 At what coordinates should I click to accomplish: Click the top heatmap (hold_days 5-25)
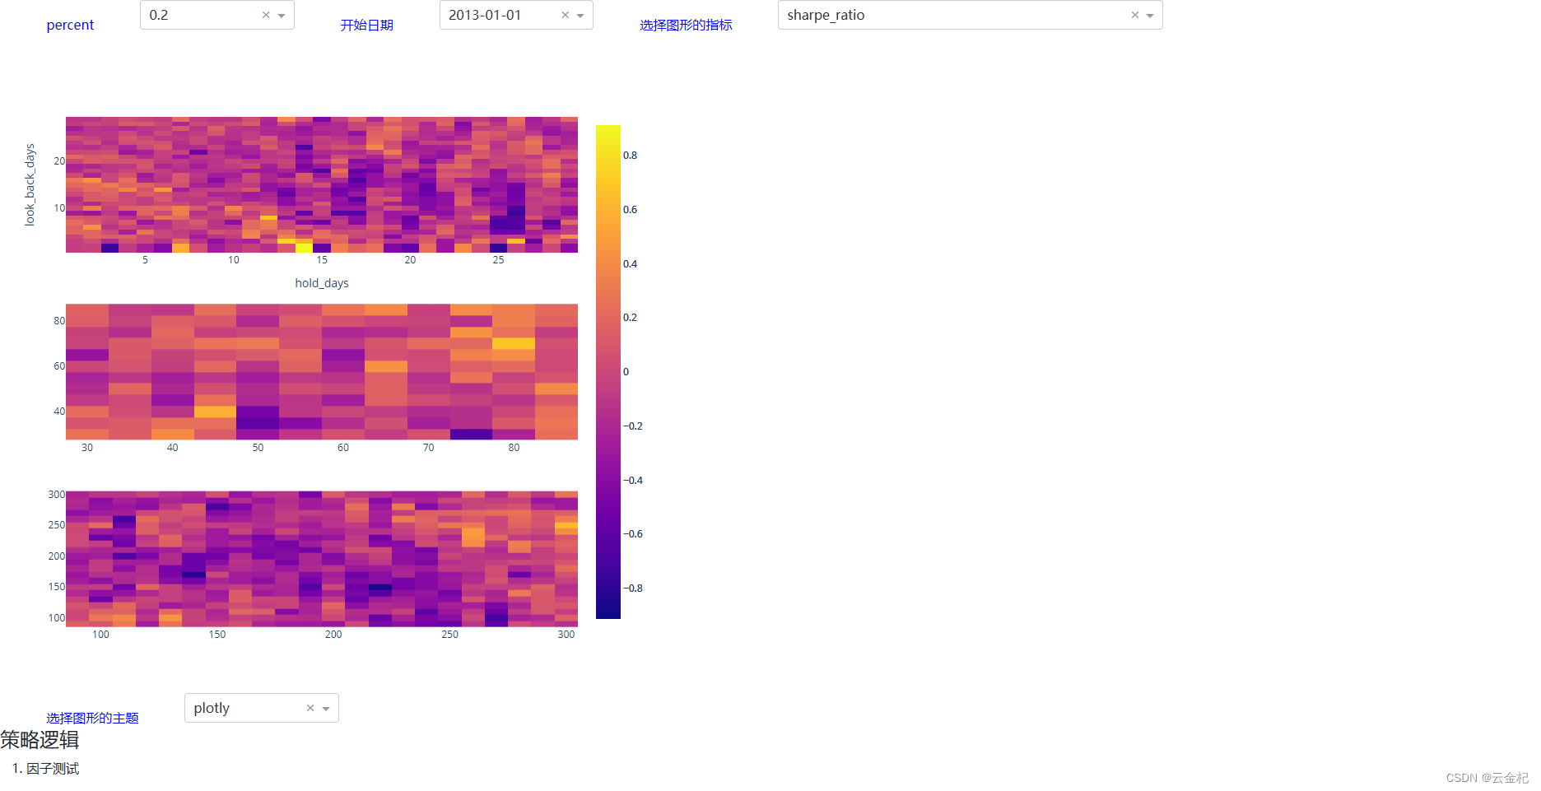pos(322,184)
